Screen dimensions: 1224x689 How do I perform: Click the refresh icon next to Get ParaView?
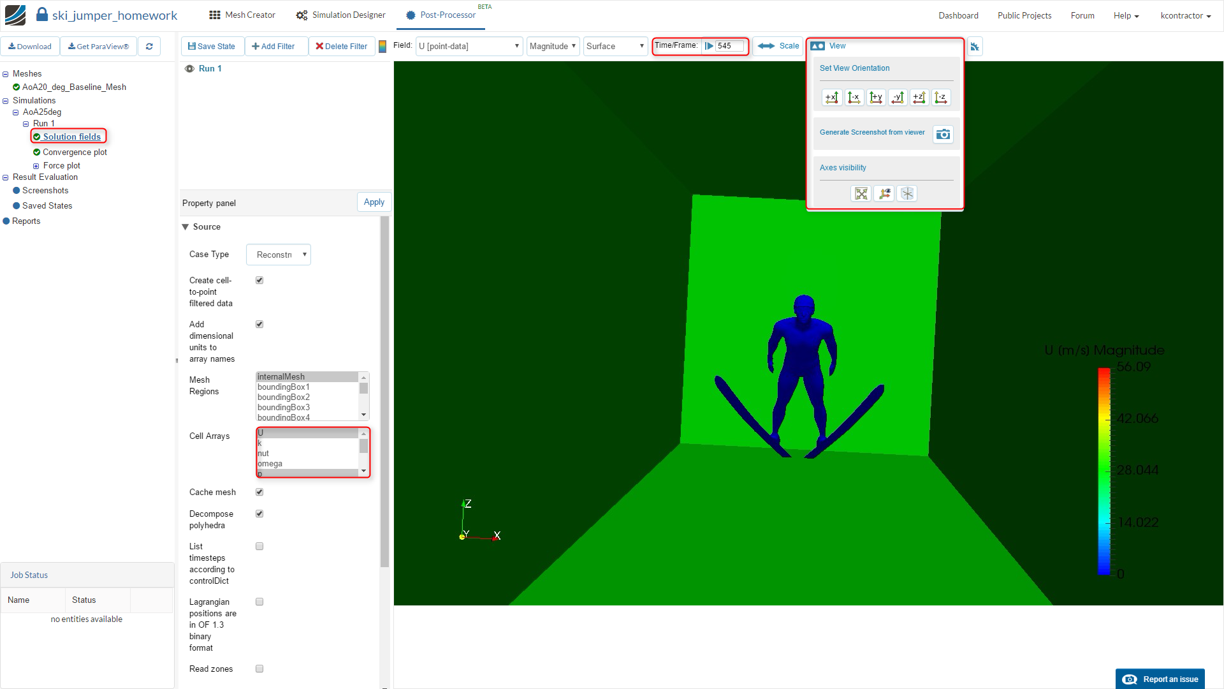coord(149,47)
